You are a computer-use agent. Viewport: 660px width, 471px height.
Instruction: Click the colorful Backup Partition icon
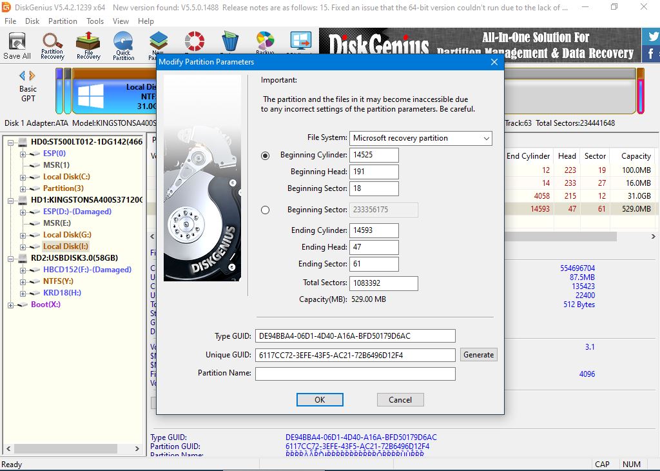pyautogui.click(x=265, y=41)
